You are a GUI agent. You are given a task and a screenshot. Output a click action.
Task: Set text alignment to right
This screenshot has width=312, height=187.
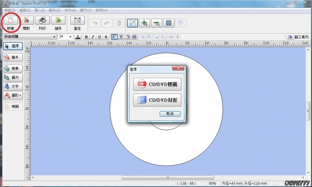pyautogui.click(x=128, y=37)
